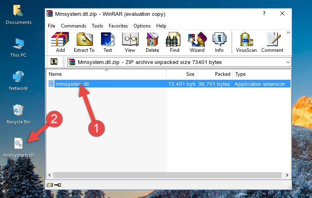Click the archive icon in the address bar
Screen dimensions: 312x198
pos(72,62)
